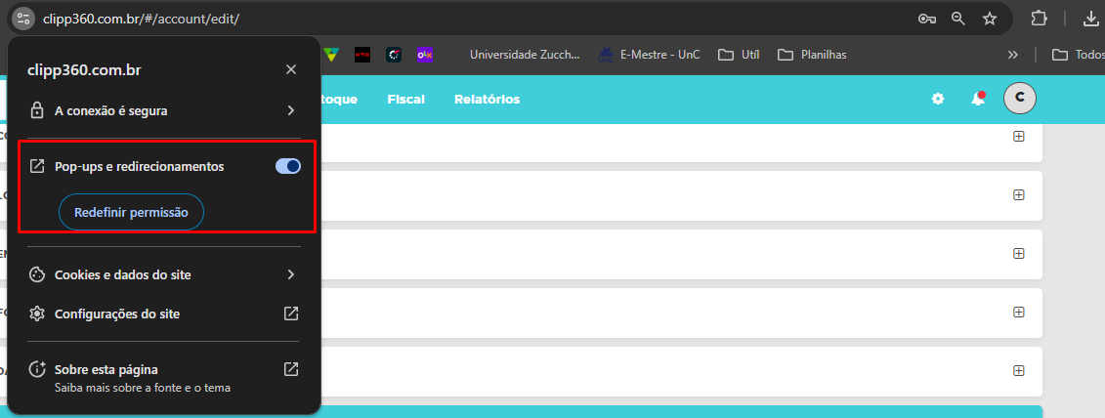Expand the first section with plus icon
1105x418 pixels.
pos(1019,137)
